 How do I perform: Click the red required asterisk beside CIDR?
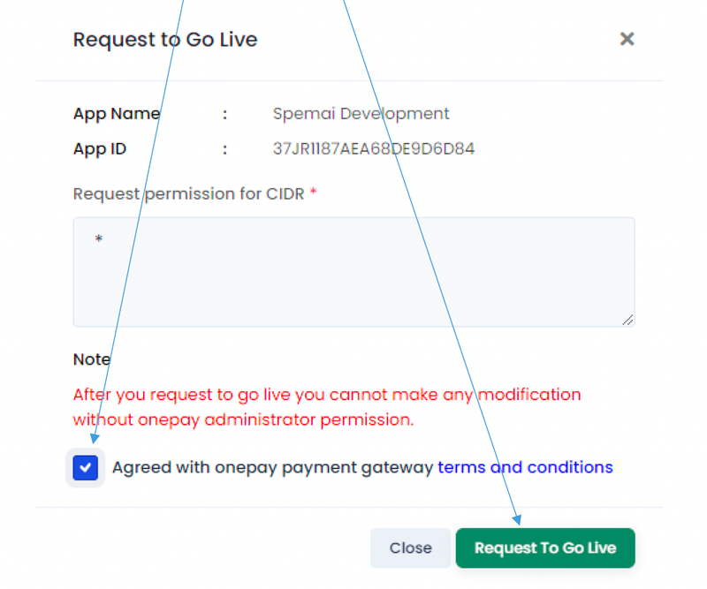click(314, 193)
